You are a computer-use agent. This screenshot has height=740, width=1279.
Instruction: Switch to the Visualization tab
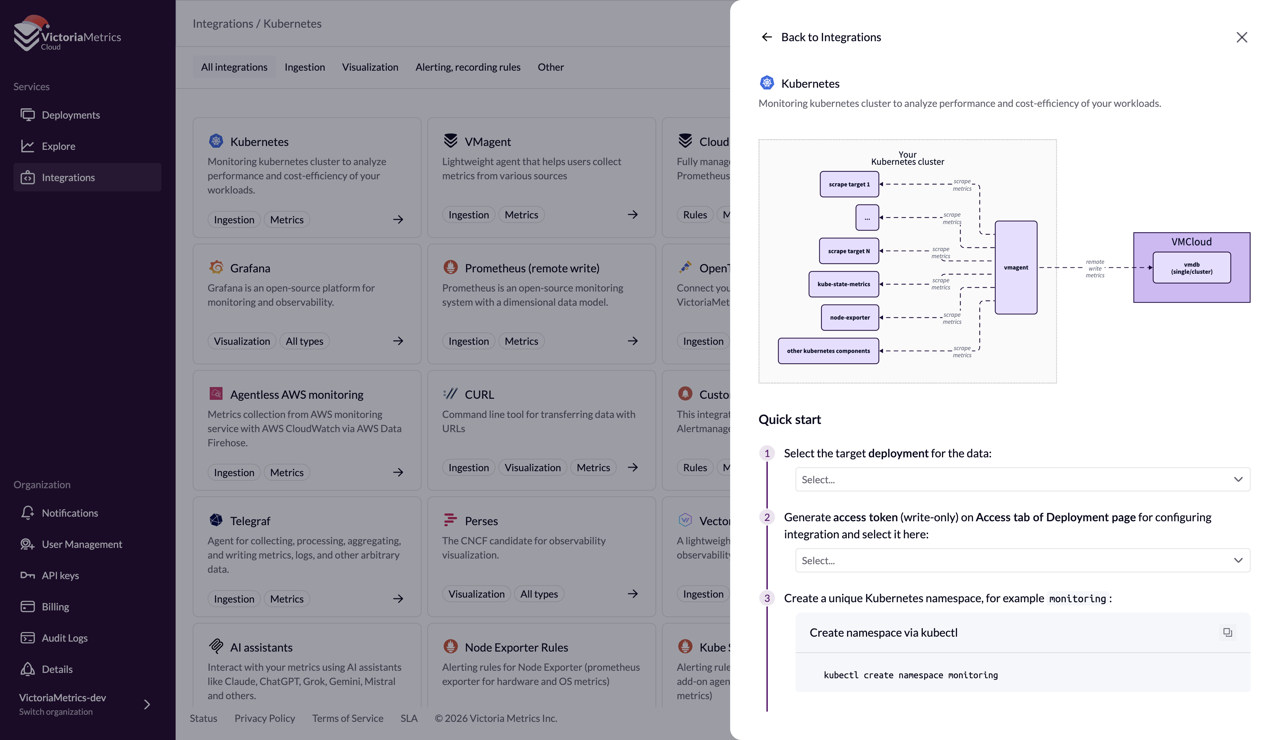[x=370, y=67]
